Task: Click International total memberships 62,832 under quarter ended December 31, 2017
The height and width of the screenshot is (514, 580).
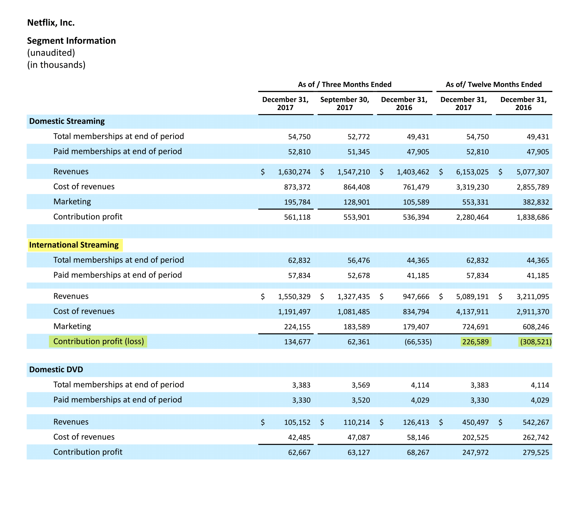Action: click(299, 261)
